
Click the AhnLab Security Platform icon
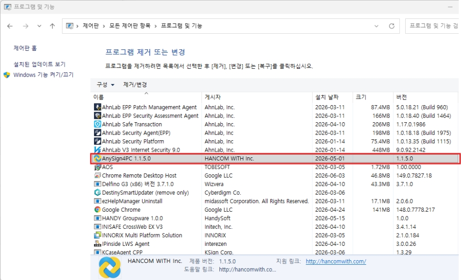coord(97,141)
